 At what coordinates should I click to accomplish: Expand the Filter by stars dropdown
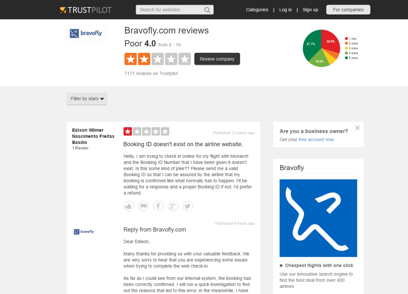(x=87, y=99)
